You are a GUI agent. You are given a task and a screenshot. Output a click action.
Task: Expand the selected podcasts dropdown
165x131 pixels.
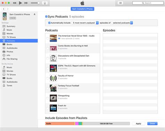[x=123, y=23]
